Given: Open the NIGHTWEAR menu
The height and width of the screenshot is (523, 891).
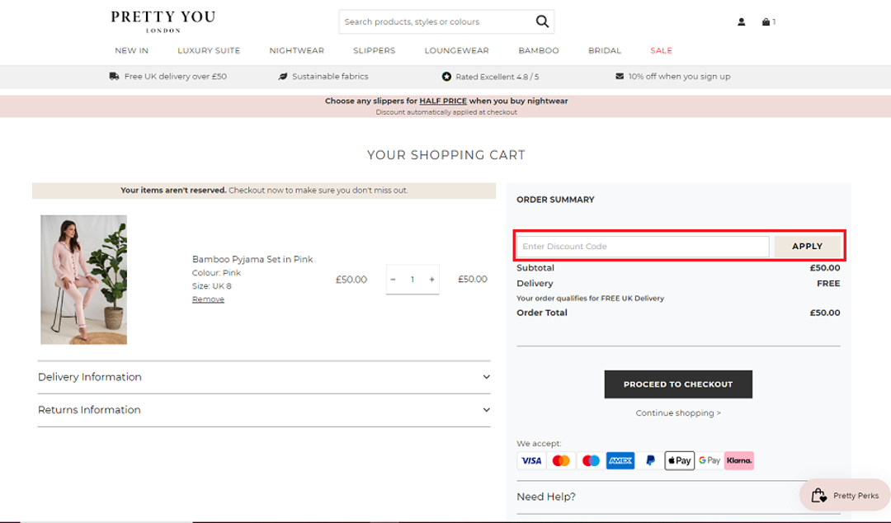Looking at the screenshot, I should pos(297,50).
